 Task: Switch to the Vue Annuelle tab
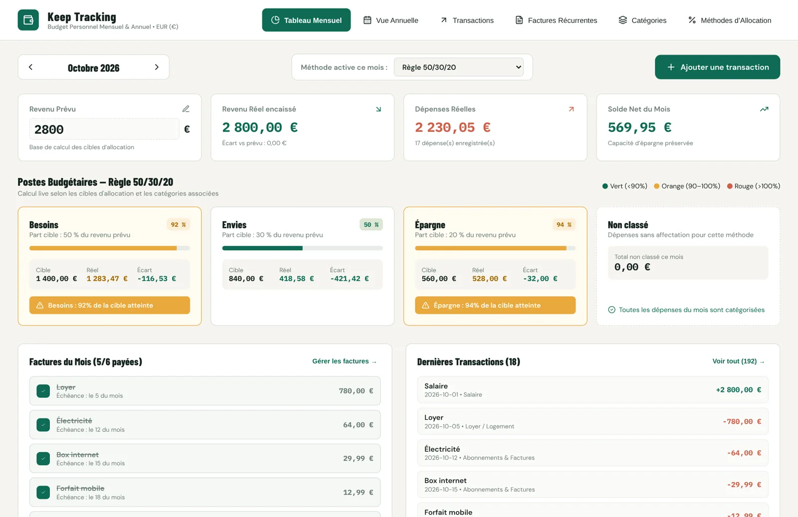coord(391,20)
